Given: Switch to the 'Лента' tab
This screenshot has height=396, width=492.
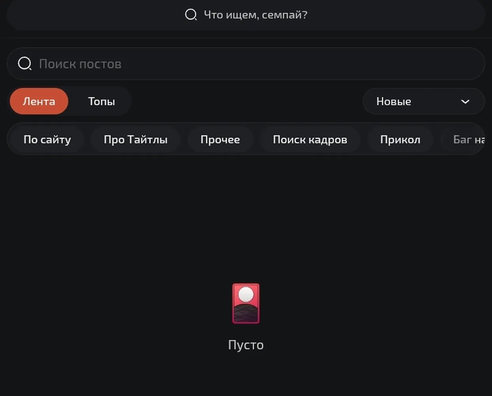Looking at the screenshot, I should coord(39,101).
